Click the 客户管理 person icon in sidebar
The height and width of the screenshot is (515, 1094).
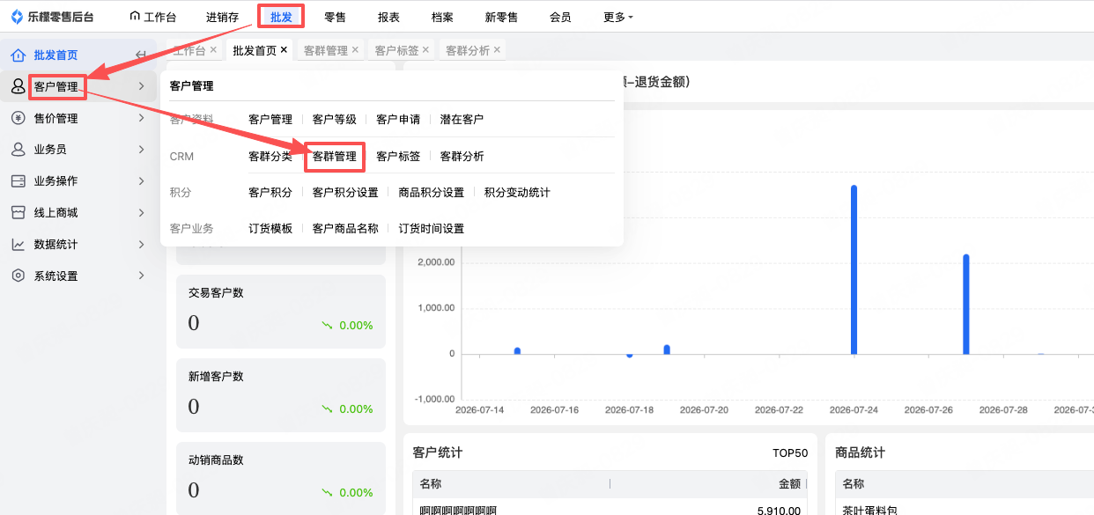tap(18, 86)
